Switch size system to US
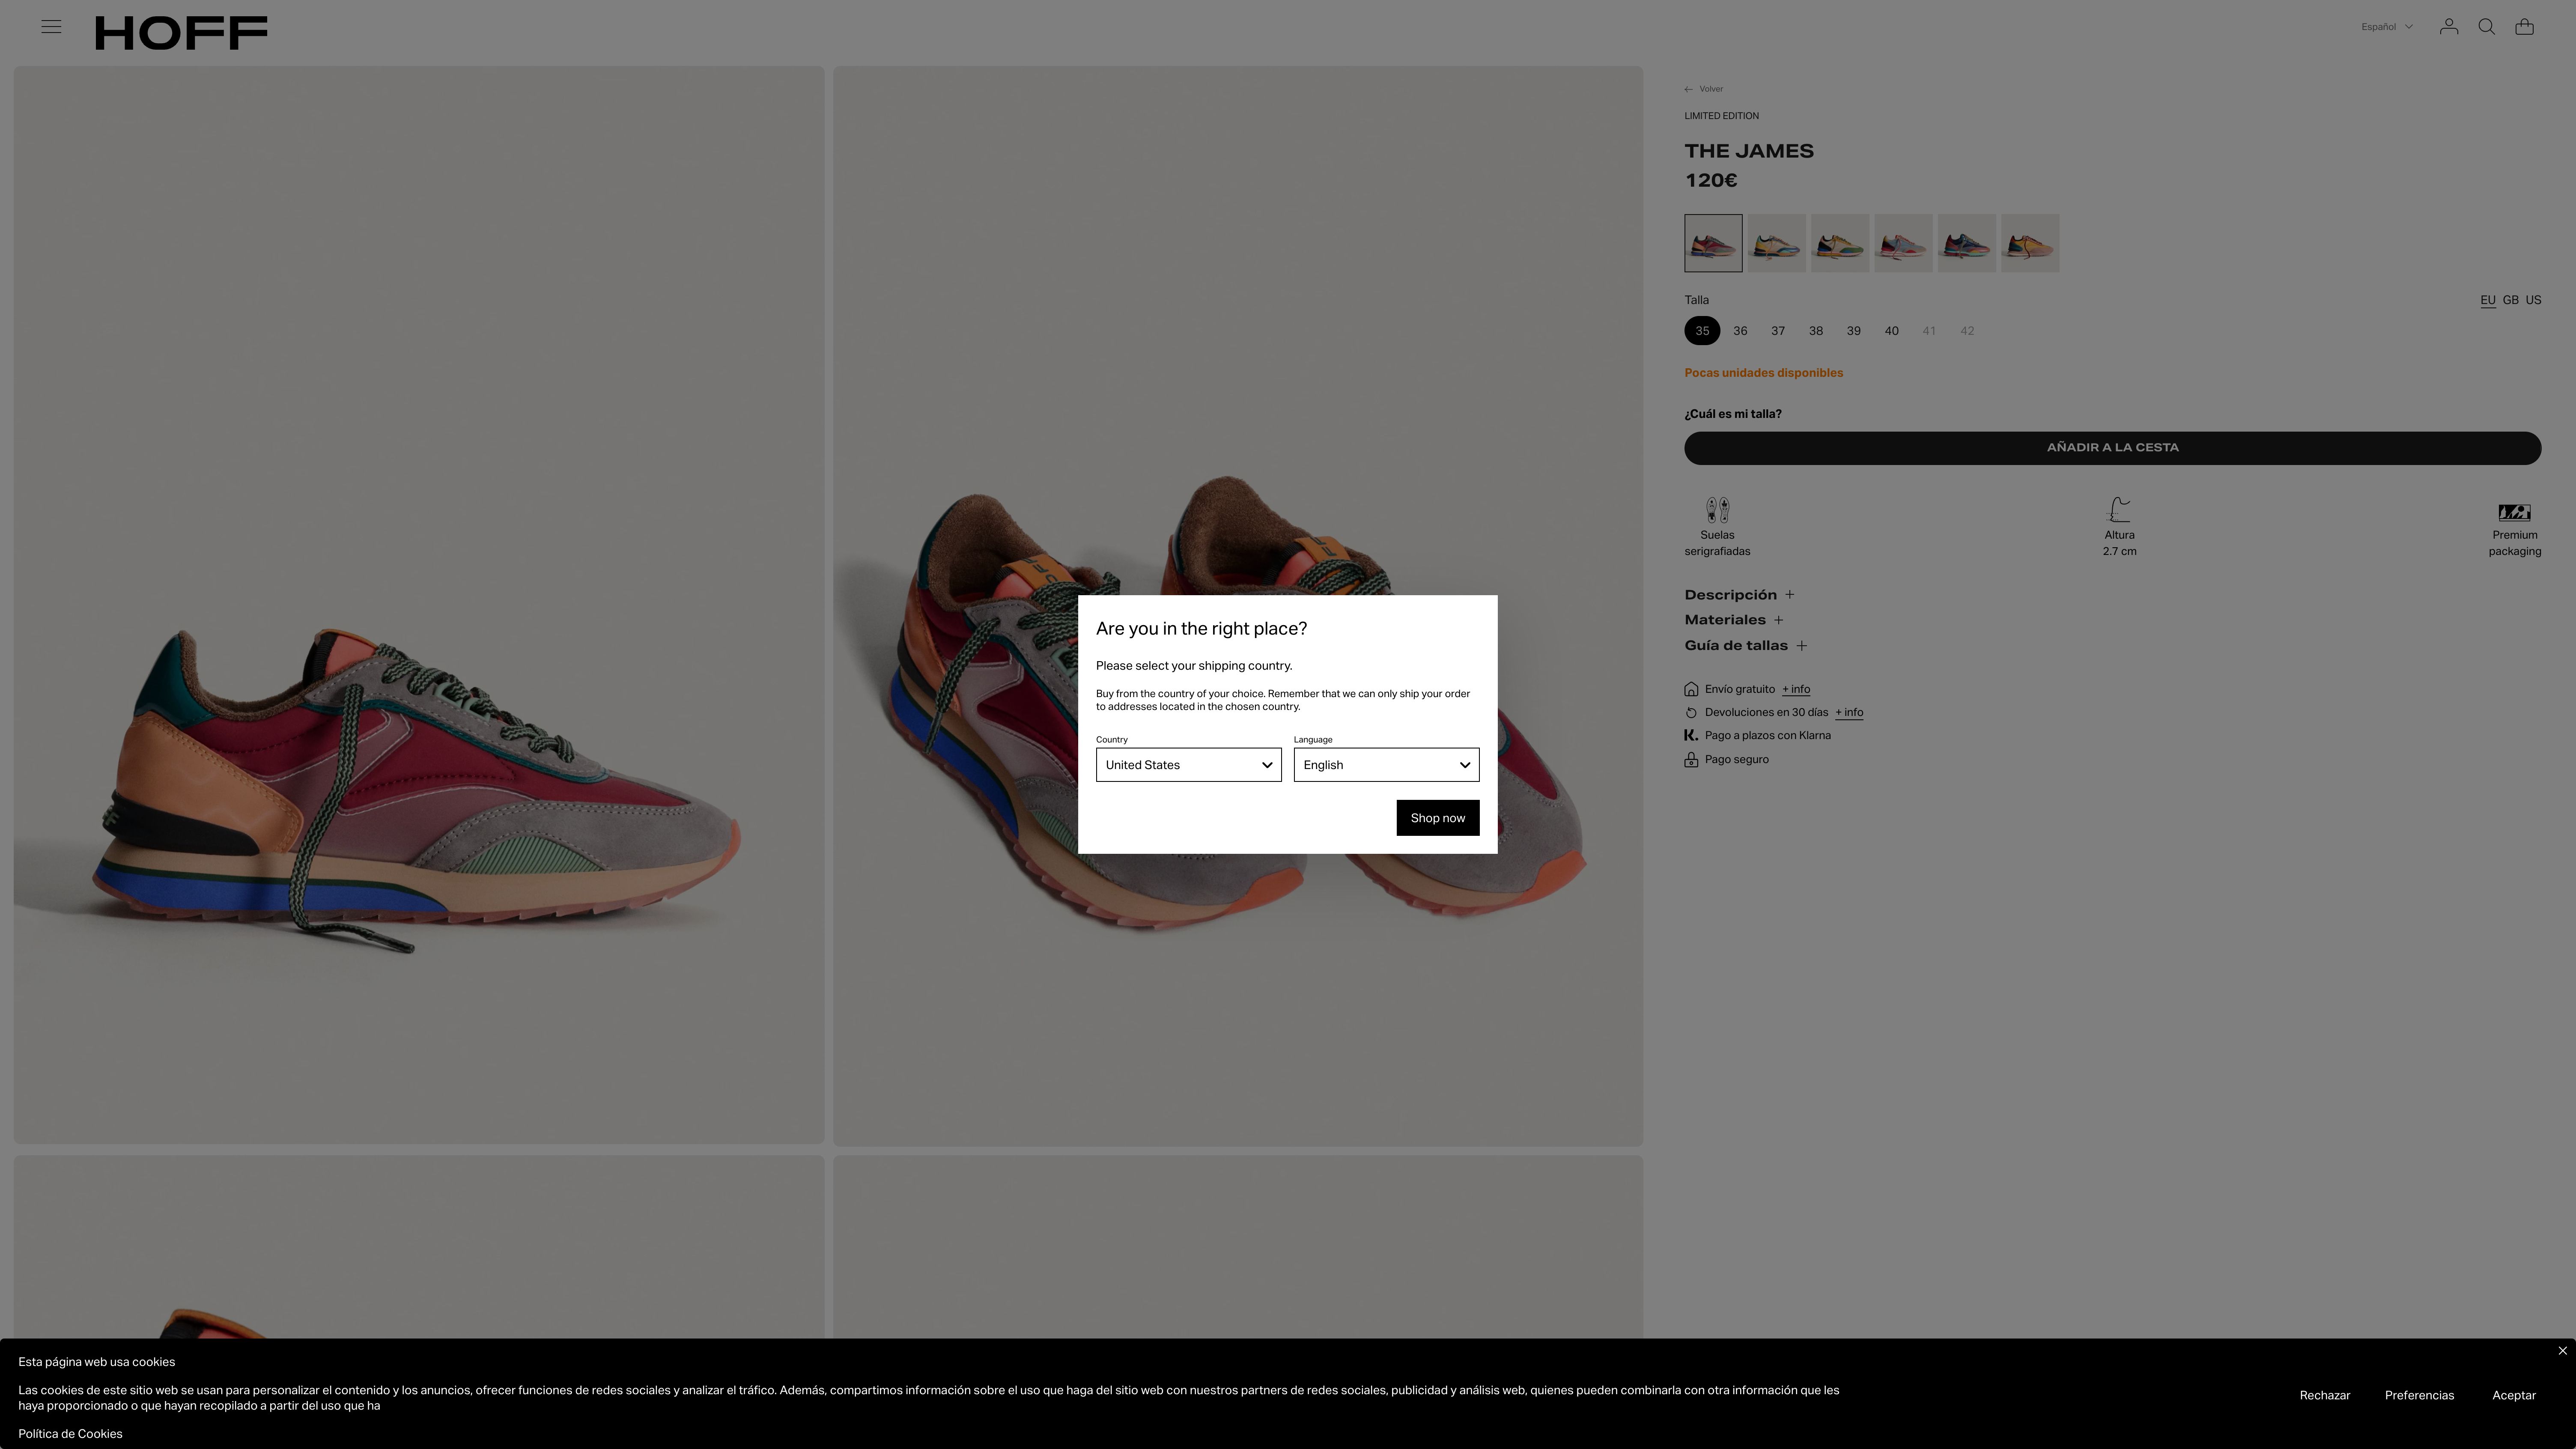 [2533, 300]
